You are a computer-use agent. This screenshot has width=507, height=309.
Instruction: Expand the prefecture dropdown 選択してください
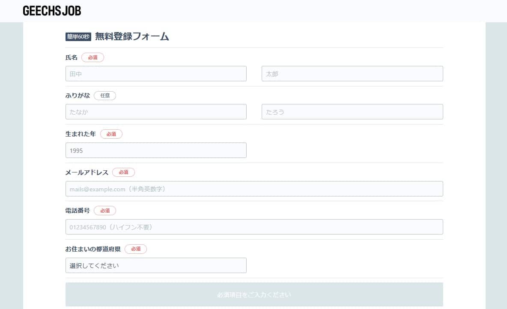[156, 265]
